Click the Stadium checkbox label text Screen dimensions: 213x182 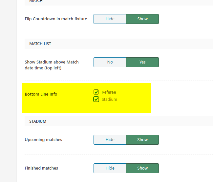pos(109,99)
